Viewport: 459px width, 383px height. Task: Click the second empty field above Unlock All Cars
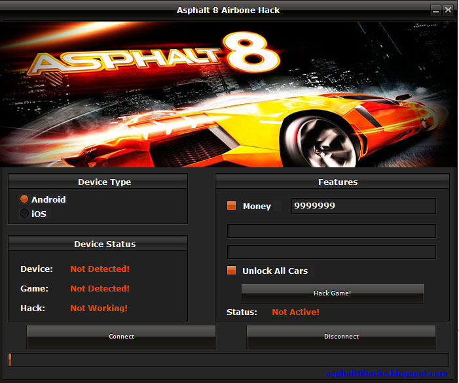(x=332, y=252)
